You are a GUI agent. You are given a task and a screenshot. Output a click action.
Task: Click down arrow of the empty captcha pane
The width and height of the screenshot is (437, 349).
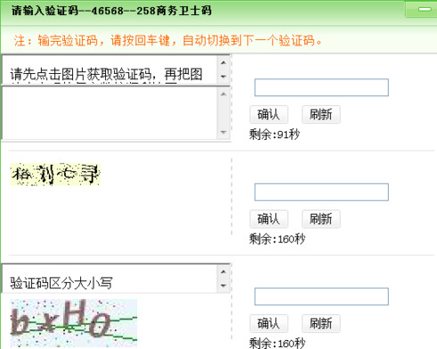(223, 132)
